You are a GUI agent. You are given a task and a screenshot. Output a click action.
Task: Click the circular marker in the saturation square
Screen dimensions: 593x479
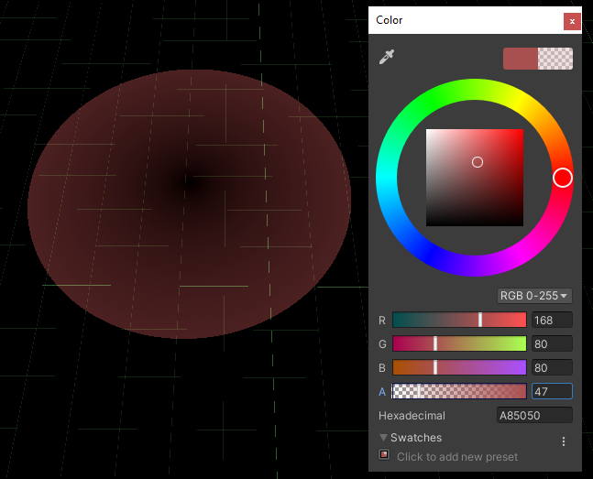[x=478, y=162]
